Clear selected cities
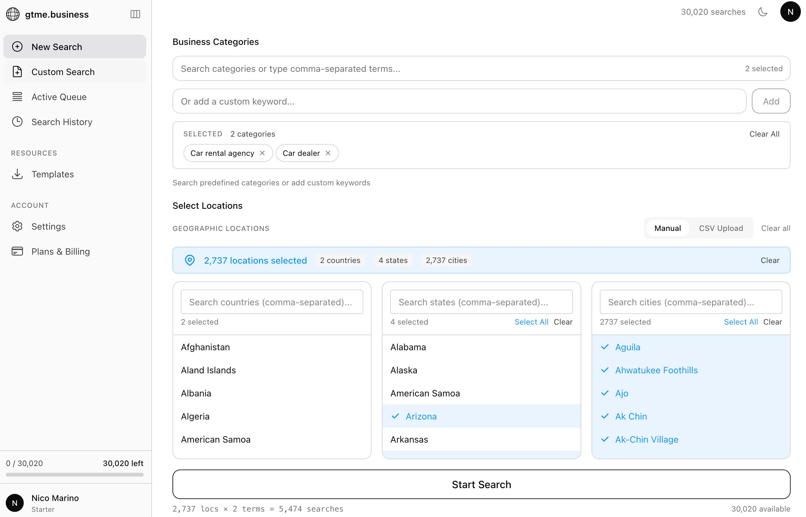The width and height of the screenshot is (806, 517). [x=772, y=322]
